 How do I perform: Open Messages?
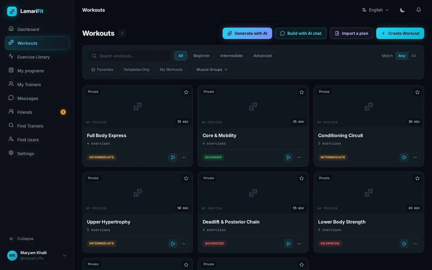tap(37, 98)
